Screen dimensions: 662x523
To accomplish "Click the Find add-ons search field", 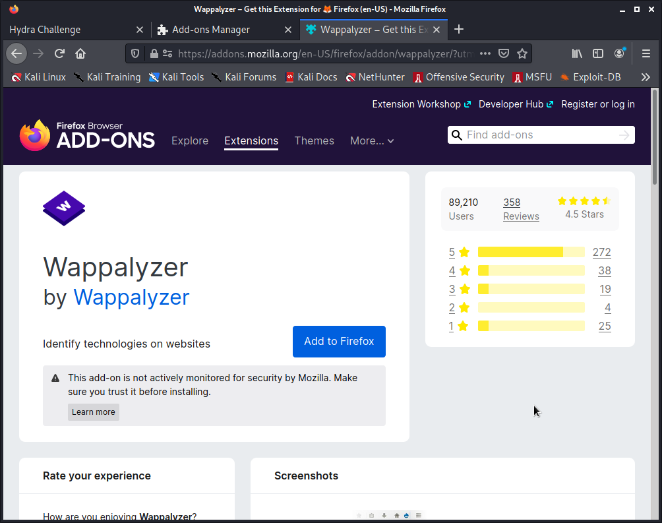I will (541, 135).
